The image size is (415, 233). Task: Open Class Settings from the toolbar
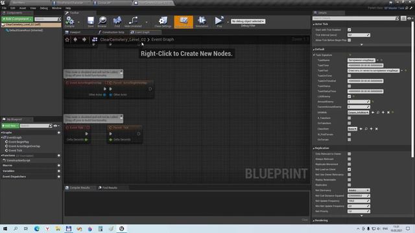click(163, 21)
